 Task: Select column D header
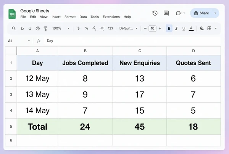pos(194,51)
